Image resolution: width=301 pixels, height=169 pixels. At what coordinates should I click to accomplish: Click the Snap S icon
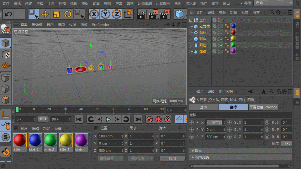(x=5, y=137)
